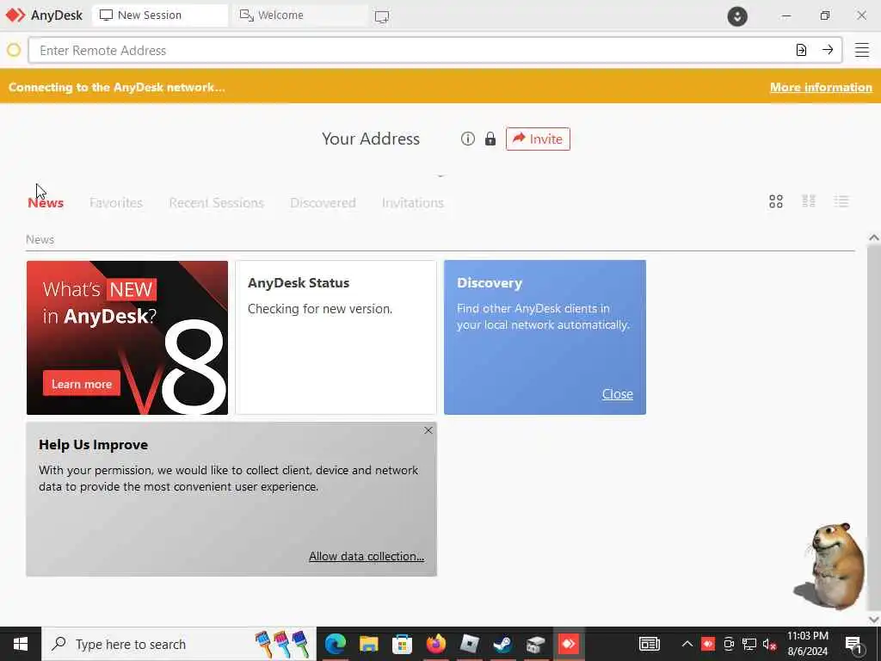
Task: Open the New Session tab
Action: 160,15
